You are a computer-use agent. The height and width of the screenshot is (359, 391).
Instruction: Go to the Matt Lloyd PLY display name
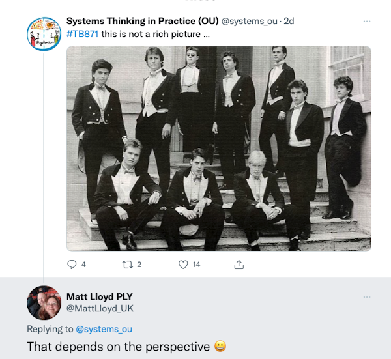click(99, 297)
